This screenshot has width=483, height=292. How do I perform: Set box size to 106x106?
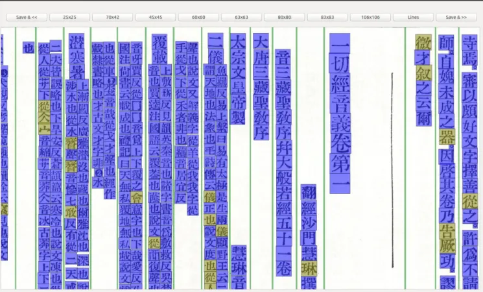click(370, 18)
